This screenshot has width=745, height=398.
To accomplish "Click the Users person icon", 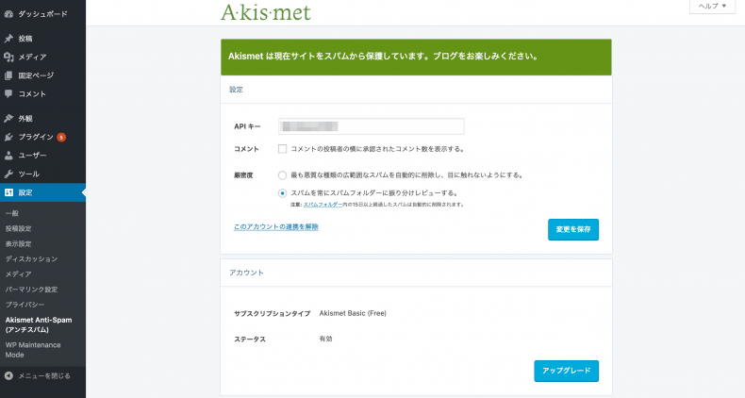I will (8, 156).
